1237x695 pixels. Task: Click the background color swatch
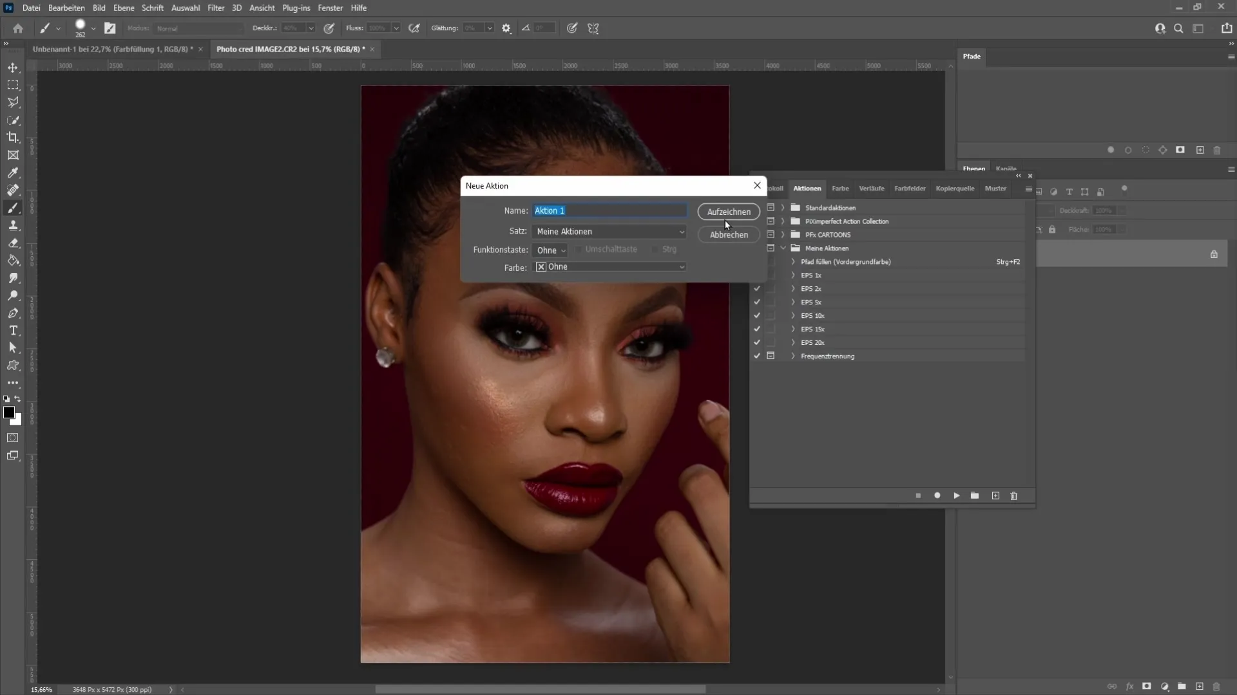[x=17, y=421]
